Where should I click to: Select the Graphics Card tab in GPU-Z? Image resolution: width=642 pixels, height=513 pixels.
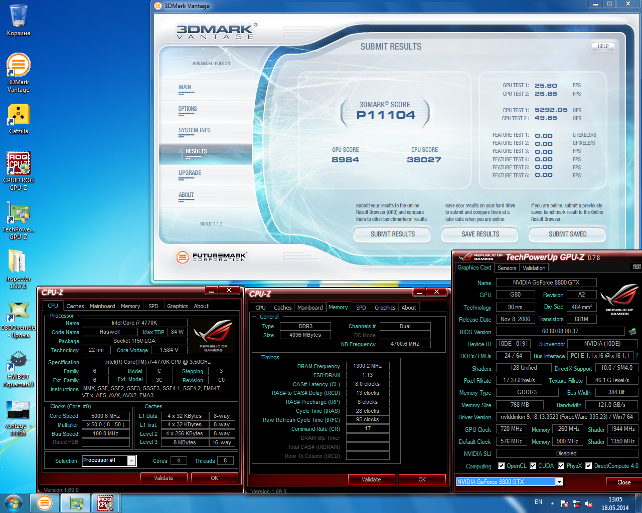pos(474,268)
